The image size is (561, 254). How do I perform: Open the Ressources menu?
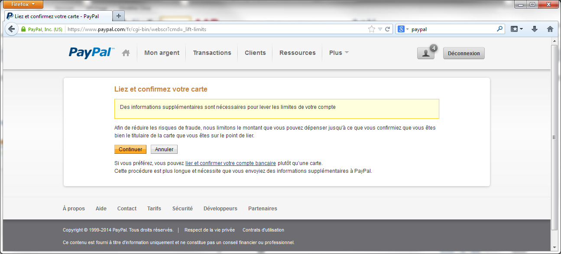coord(297,53)
